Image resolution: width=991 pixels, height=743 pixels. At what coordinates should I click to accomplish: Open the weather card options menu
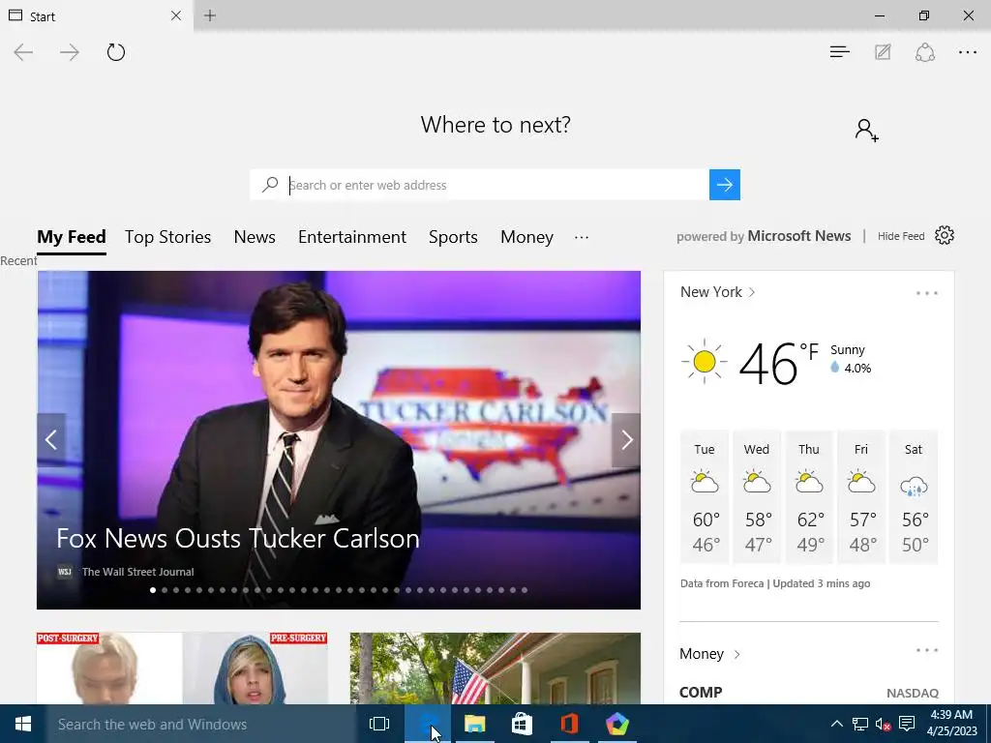click(926, 293)
